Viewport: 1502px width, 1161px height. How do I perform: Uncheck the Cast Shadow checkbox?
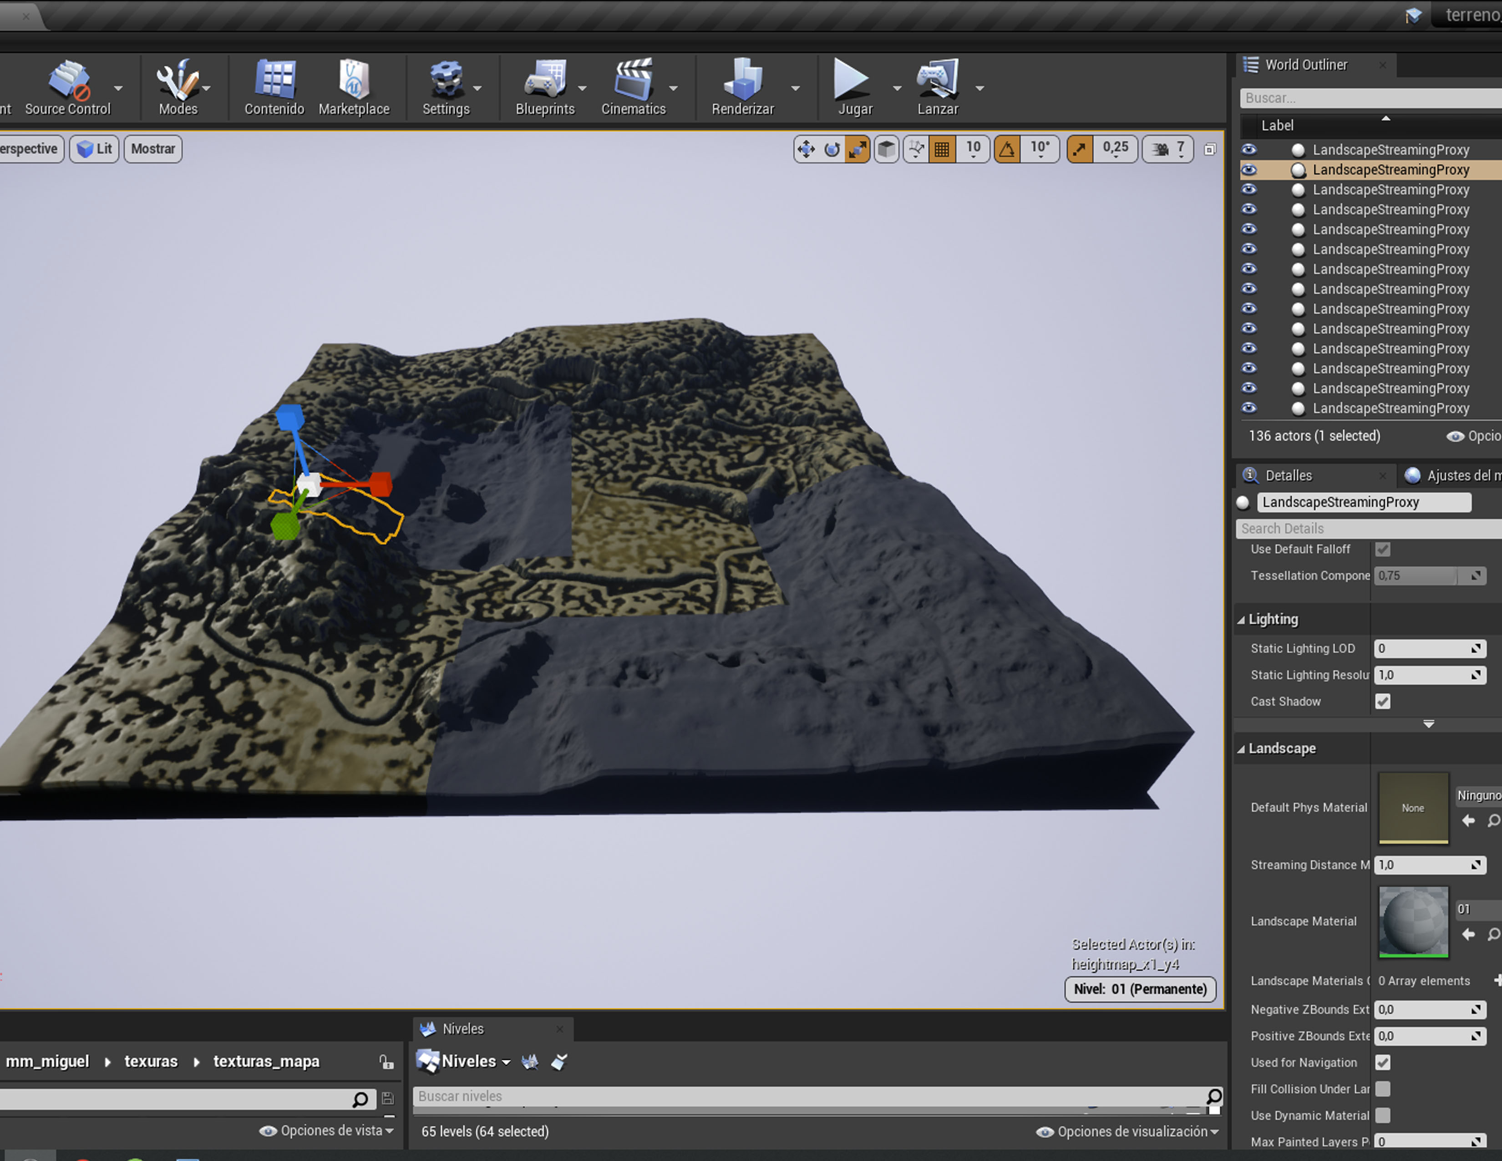[x=1382, y=702]
